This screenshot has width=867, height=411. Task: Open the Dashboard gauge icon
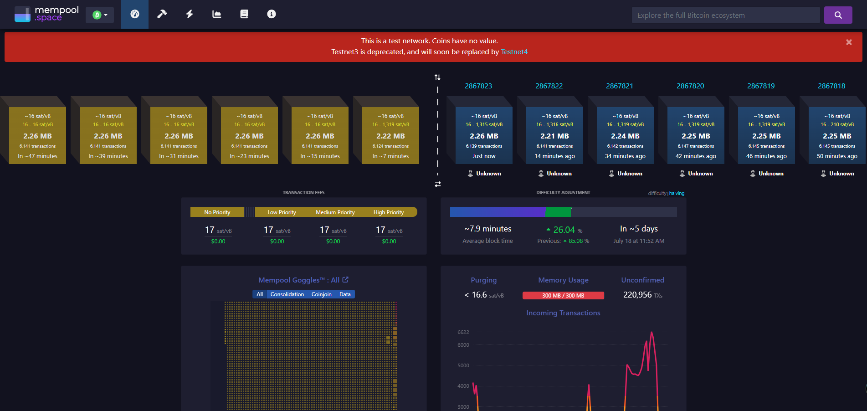coord(135,14)
